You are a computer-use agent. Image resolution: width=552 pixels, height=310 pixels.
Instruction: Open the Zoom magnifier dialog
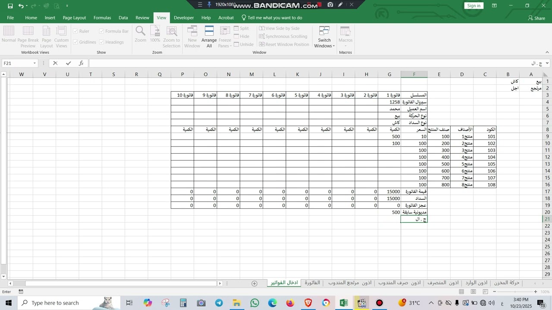point(141,34)
